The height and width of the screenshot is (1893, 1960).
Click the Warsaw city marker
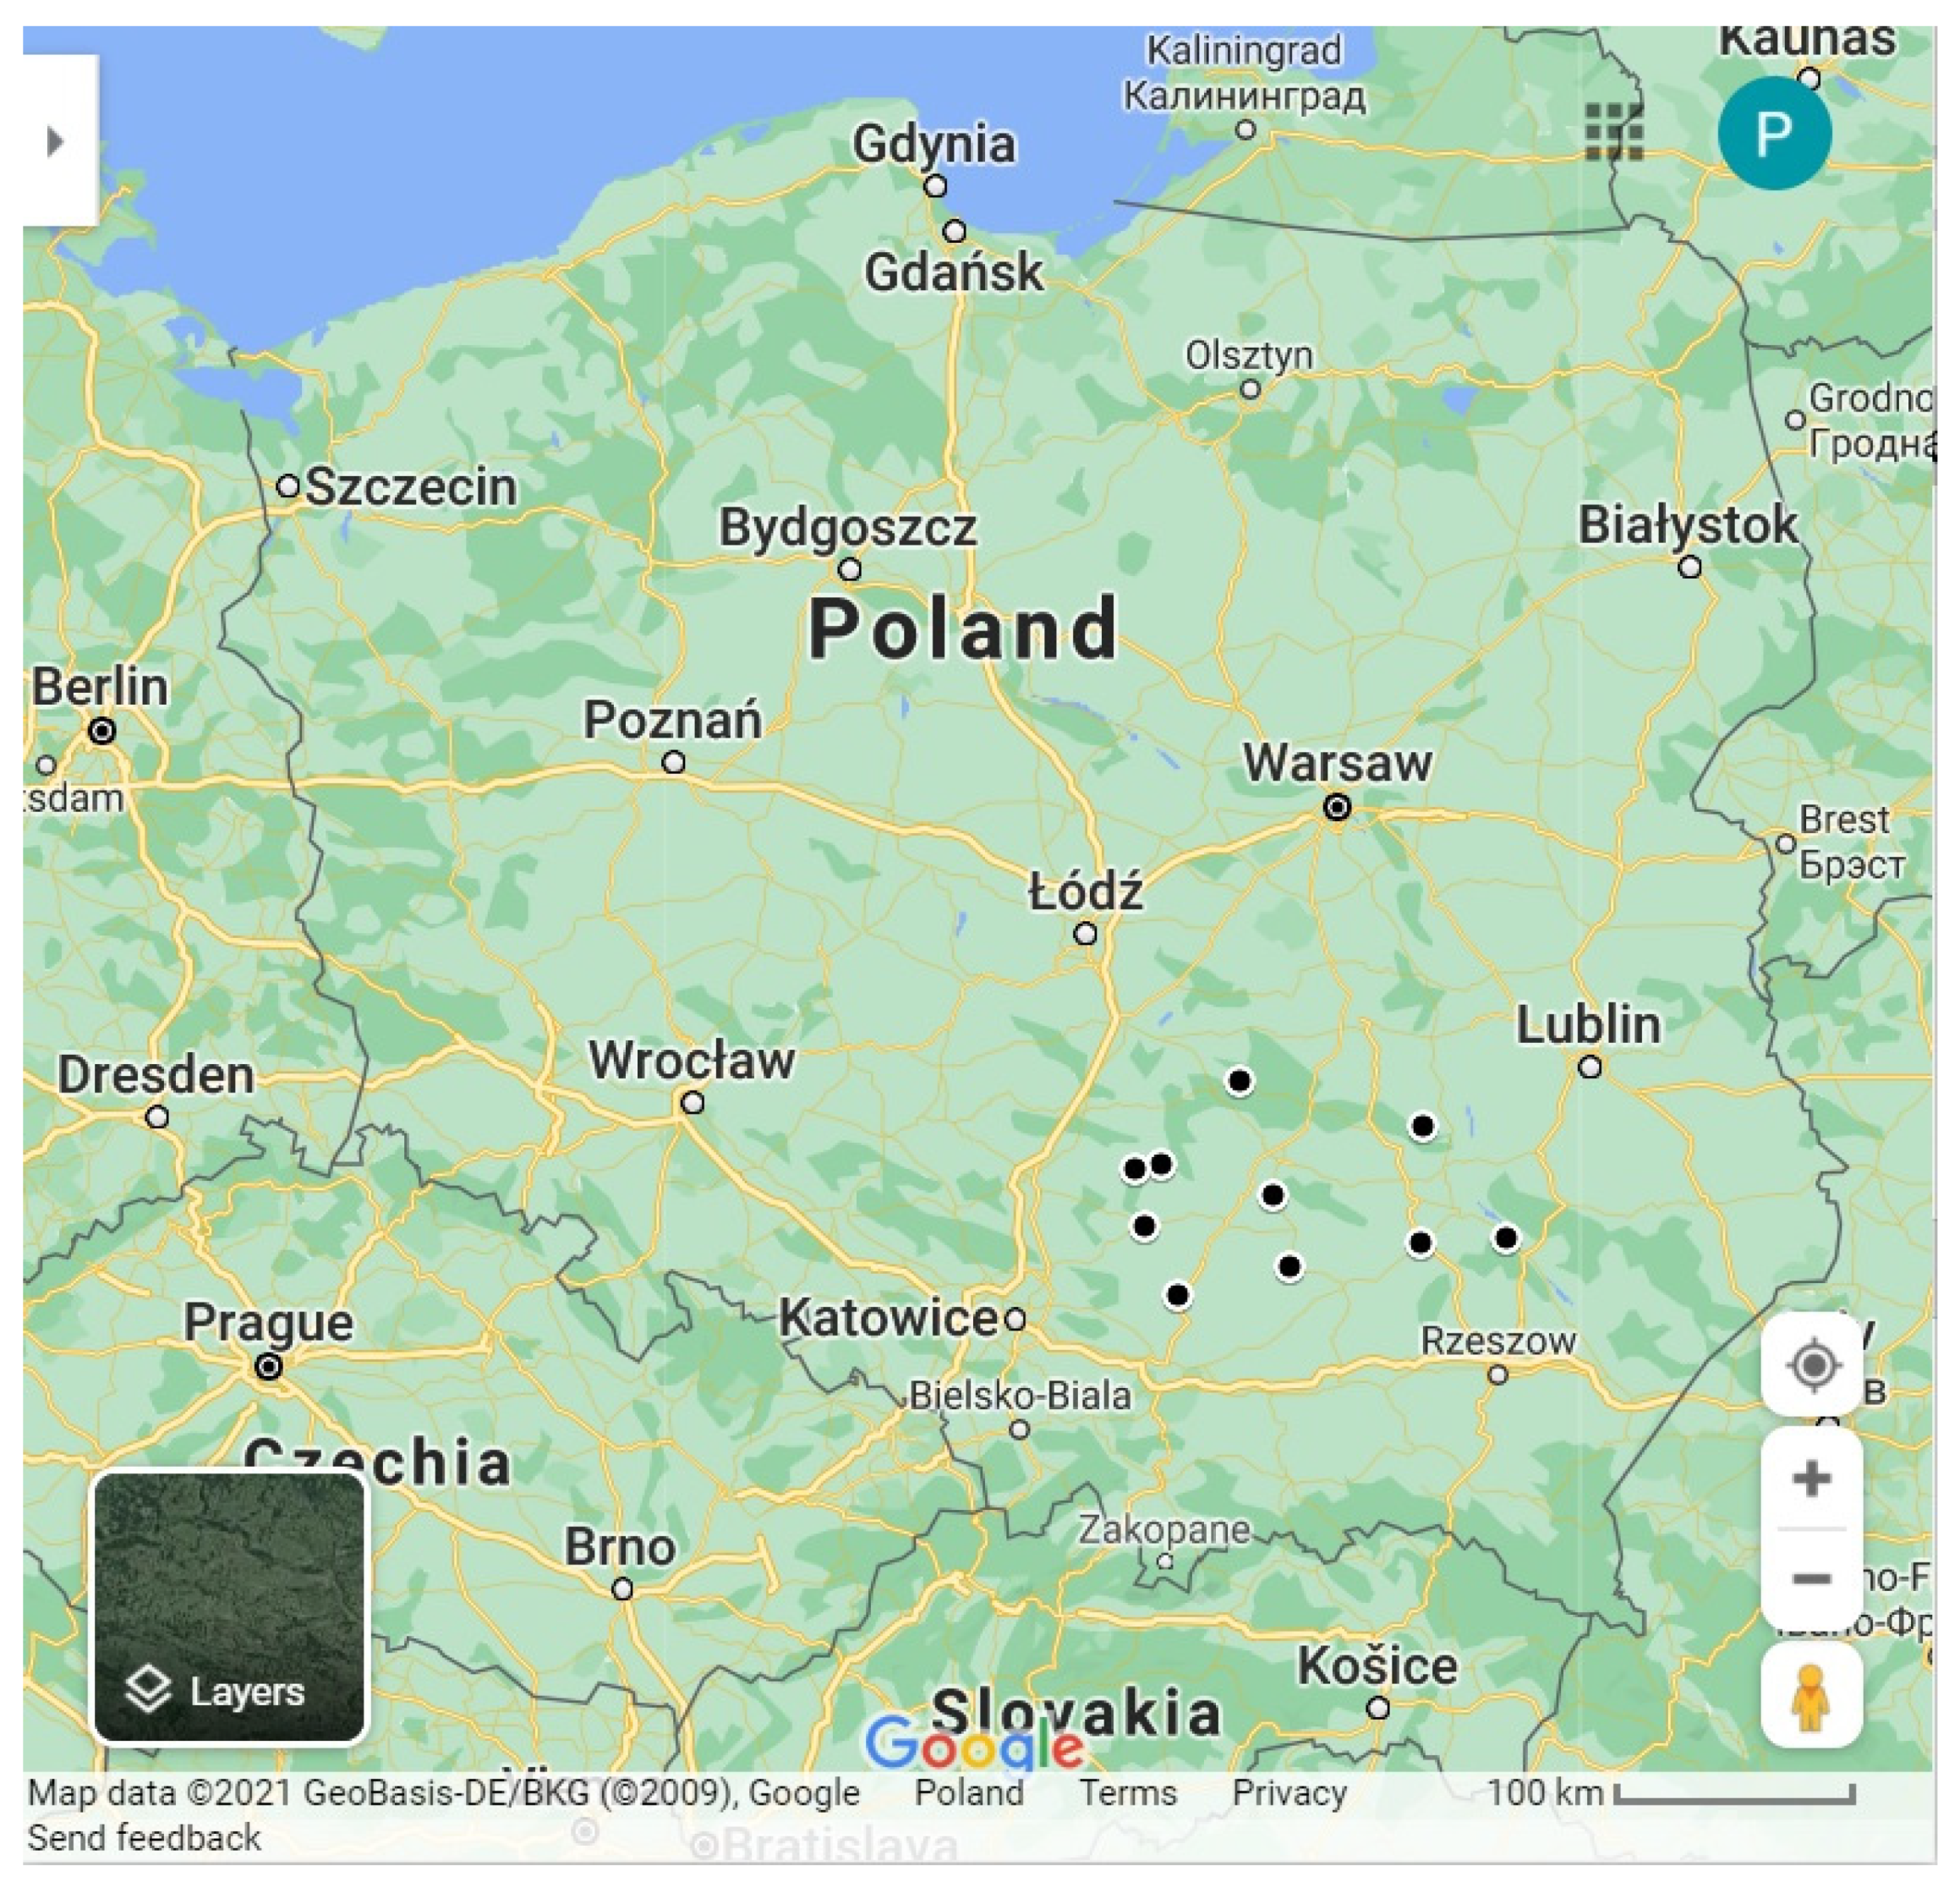pos(1337,806)
